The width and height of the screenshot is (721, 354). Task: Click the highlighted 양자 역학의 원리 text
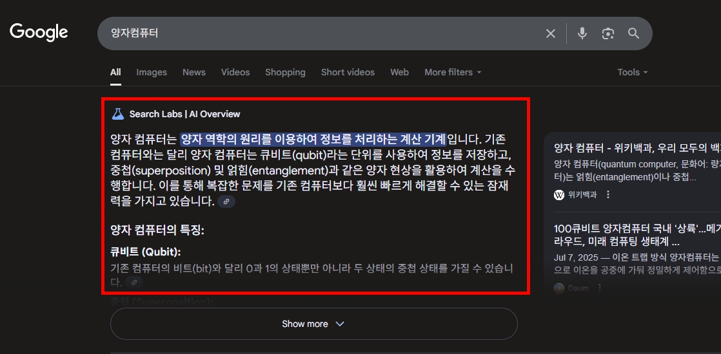click(x=313, y=138)
